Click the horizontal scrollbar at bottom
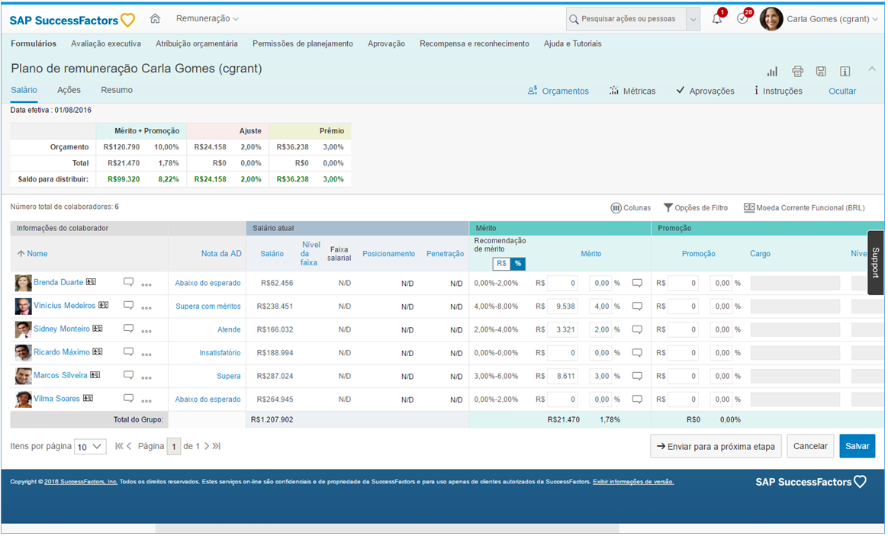Viewport: 888px width, 536px height. (388, 528)
